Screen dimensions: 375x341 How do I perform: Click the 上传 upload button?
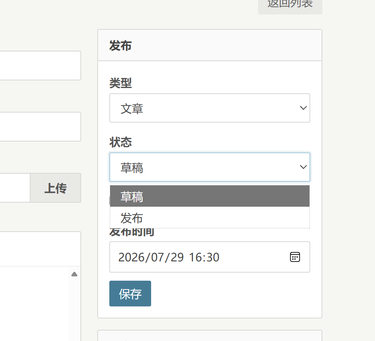point(55,188)
